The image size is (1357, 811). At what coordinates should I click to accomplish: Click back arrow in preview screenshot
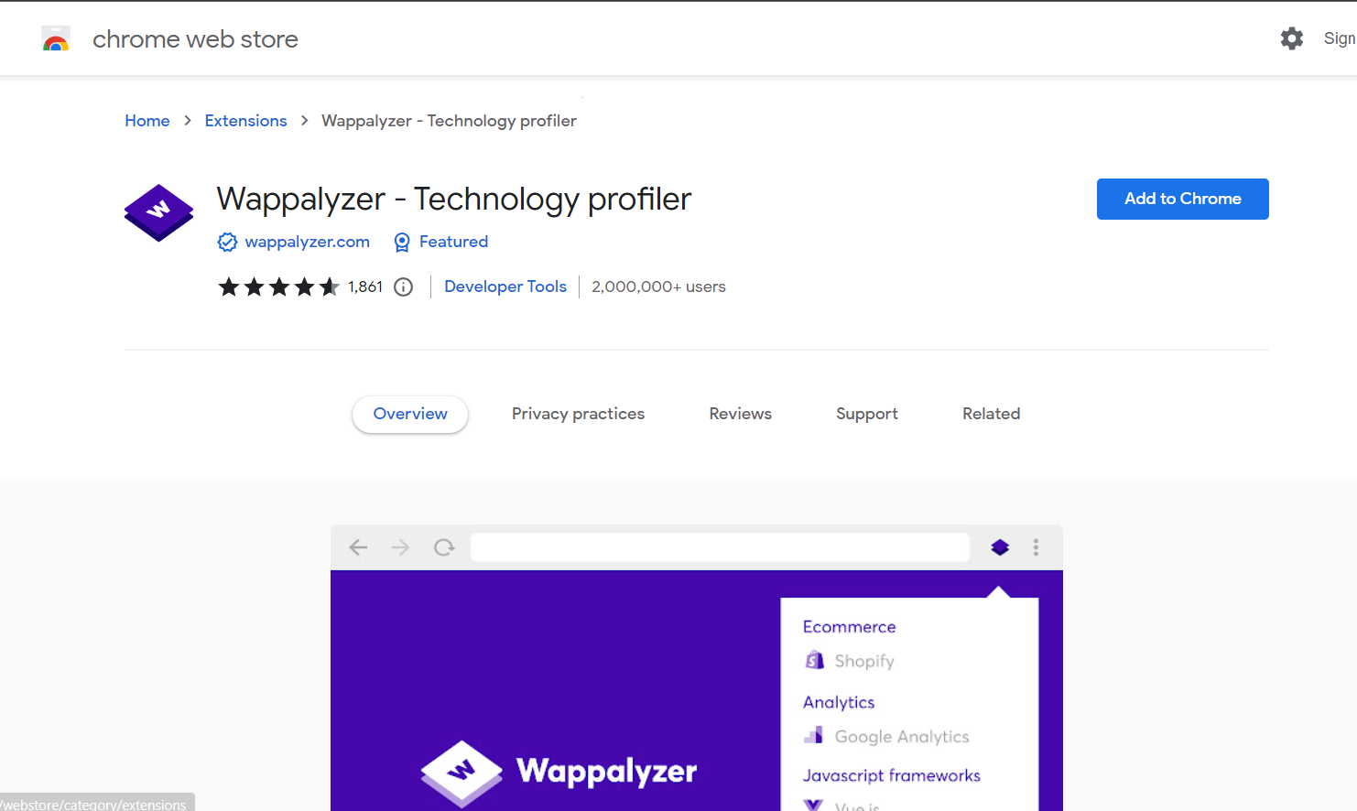point(358,547)
